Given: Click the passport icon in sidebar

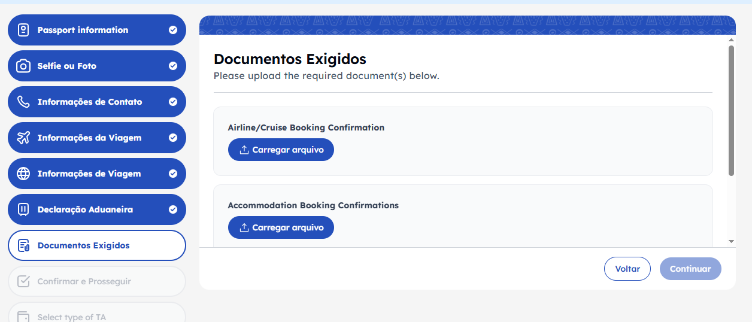Looking at the screenshot, I should [x=23, y=30].
